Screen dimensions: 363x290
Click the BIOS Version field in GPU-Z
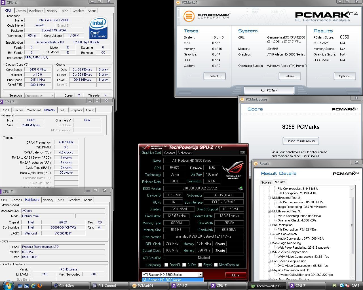point(200,188)
